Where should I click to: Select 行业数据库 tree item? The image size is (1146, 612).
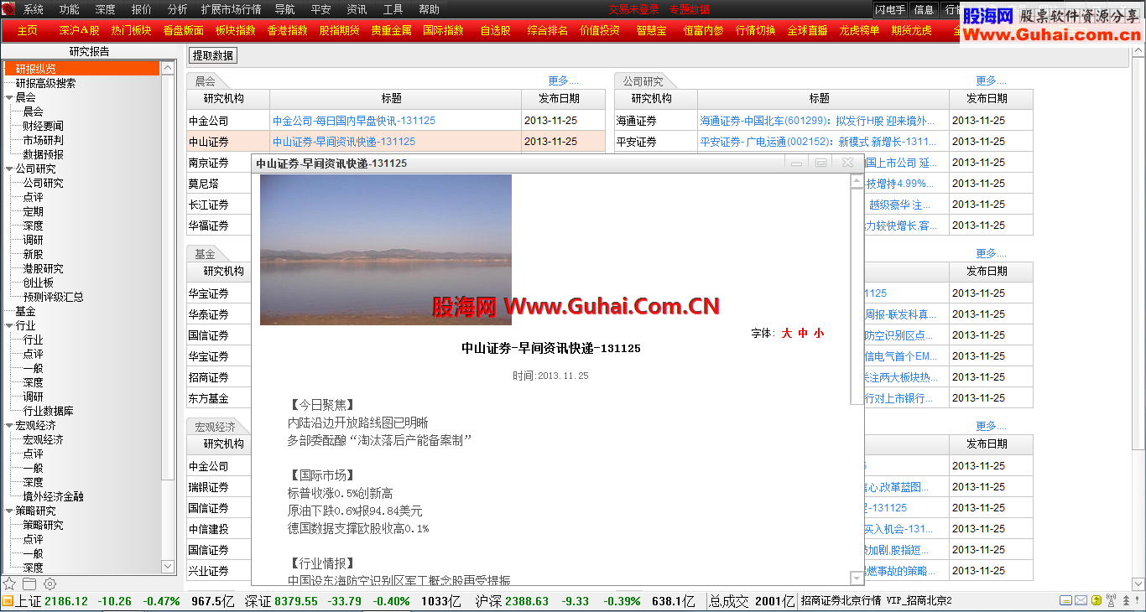pos(48,411)
